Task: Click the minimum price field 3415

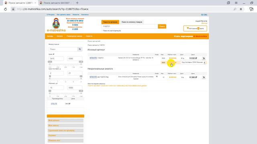Action: click(x=56, y=59)
